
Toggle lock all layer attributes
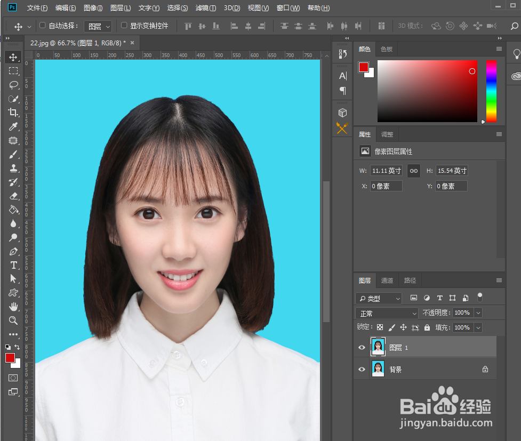coord(427,327)
